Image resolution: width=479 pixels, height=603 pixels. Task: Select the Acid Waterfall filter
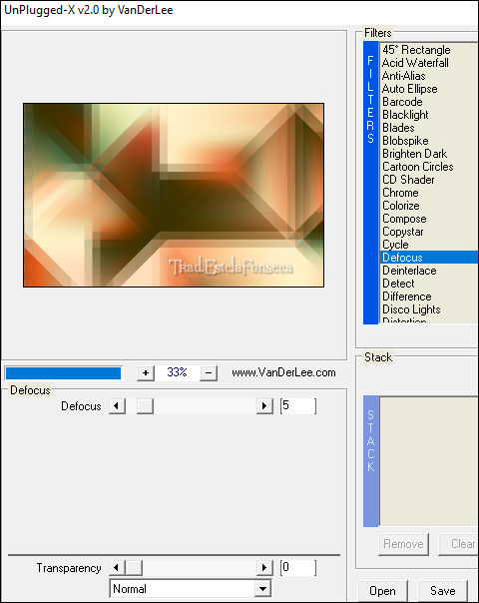(x=415, y=63)
